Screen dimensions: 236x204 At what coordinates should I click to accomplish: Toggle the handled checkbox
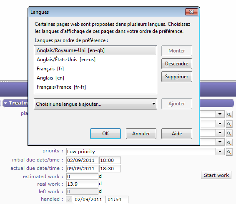coord(69,199)
